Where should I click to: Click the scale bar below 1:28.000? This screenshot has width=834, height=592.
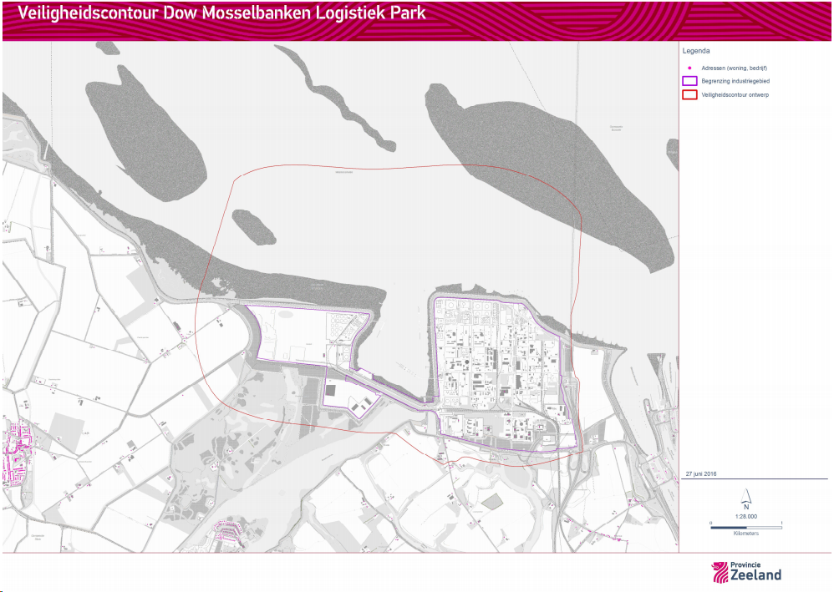pos(745,527)
